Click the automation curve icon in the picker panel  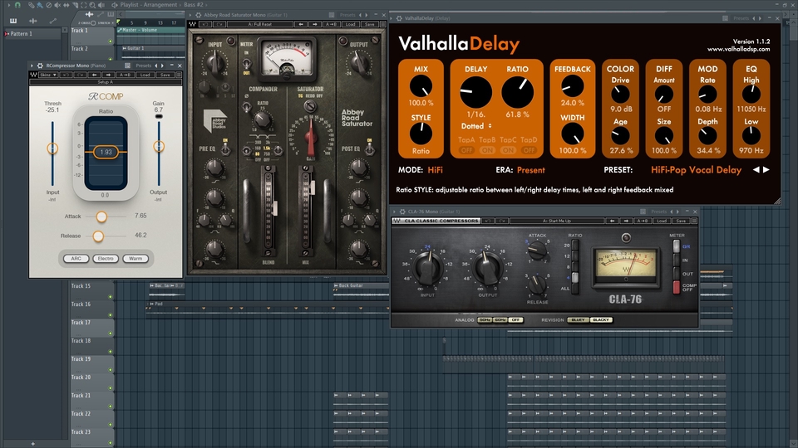tap(53, 21)
